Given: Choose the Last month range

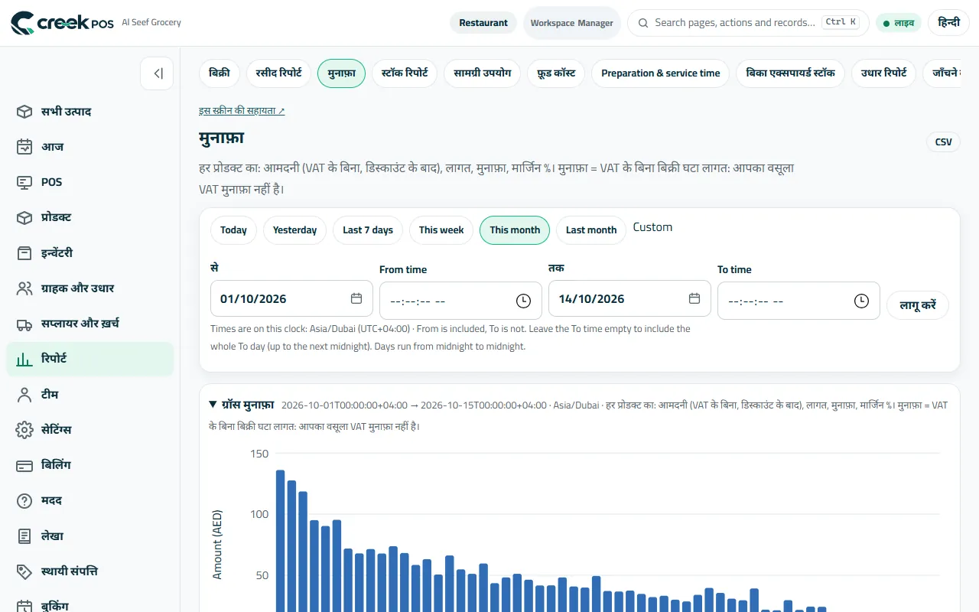Looking at the screenshot, I should (591, 230).
